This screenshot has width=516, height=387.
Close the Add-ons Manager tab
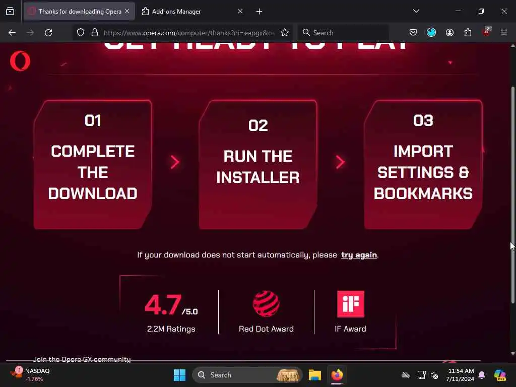coord(240,12)
